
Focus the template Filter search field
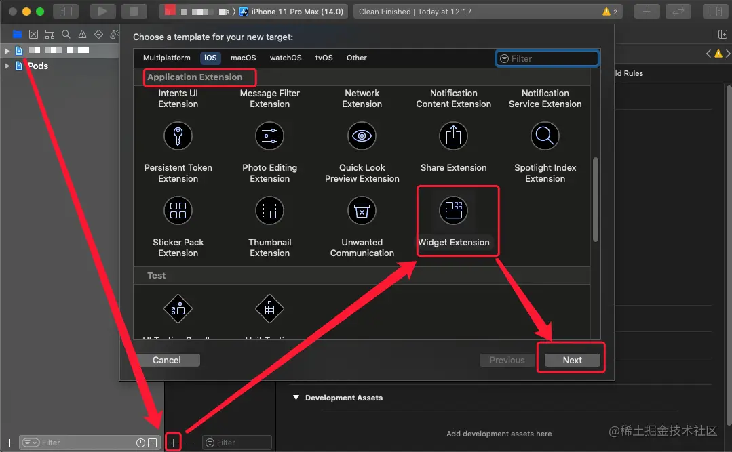(x=547, y=58)
